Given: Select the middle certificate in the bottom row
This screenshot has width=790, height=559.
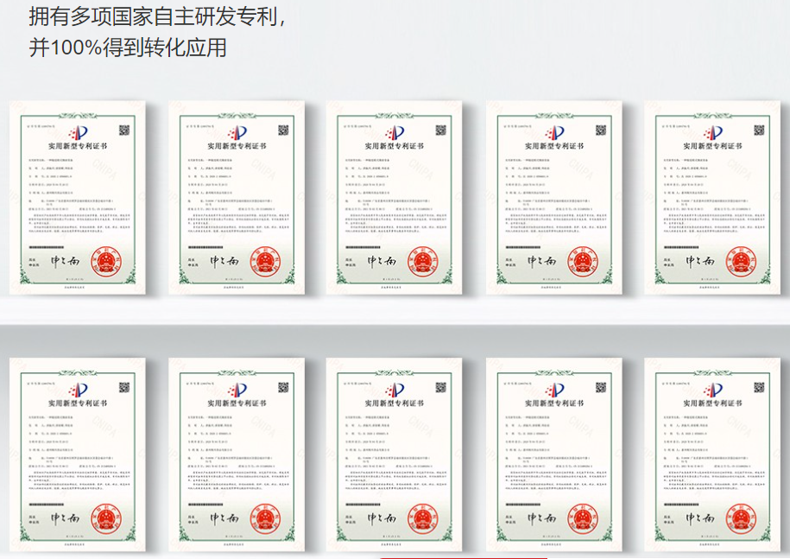Looking at the screenshot, I should point(394,454).
